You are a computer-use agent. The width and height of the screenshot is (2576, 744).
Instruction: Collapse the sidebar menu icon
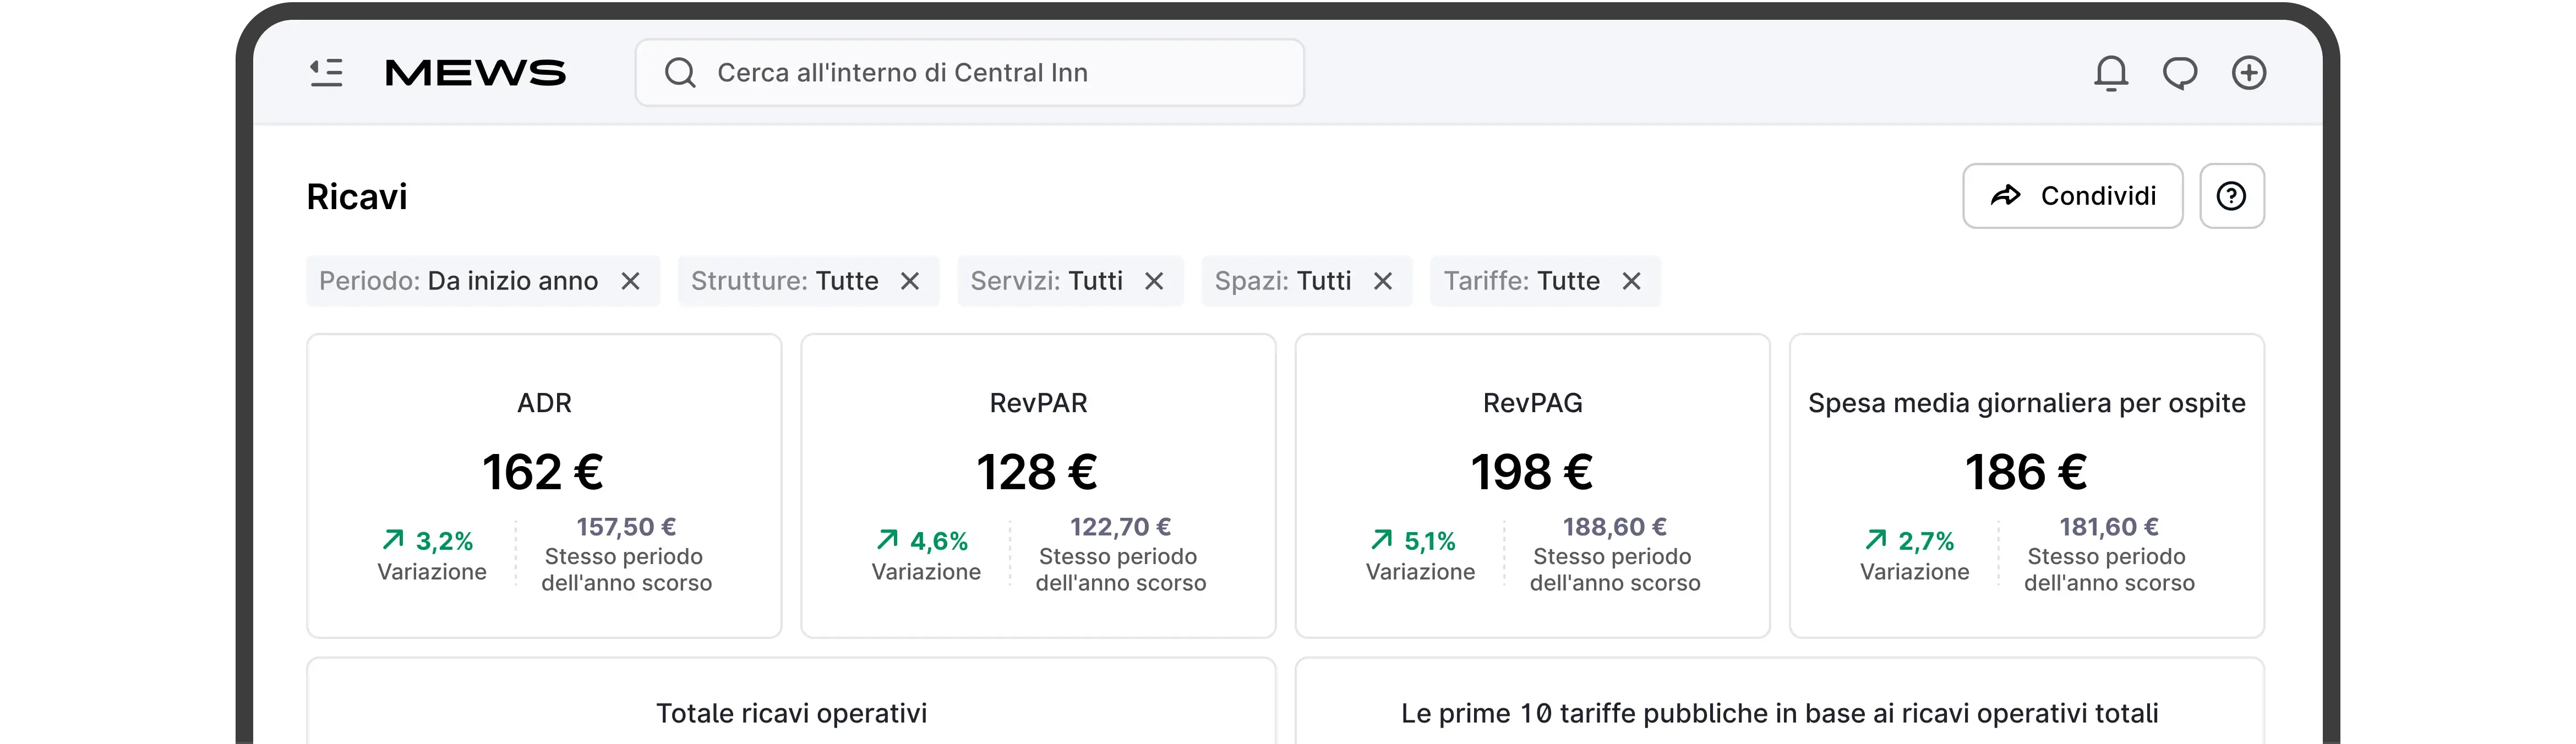(x=326, y=73)
